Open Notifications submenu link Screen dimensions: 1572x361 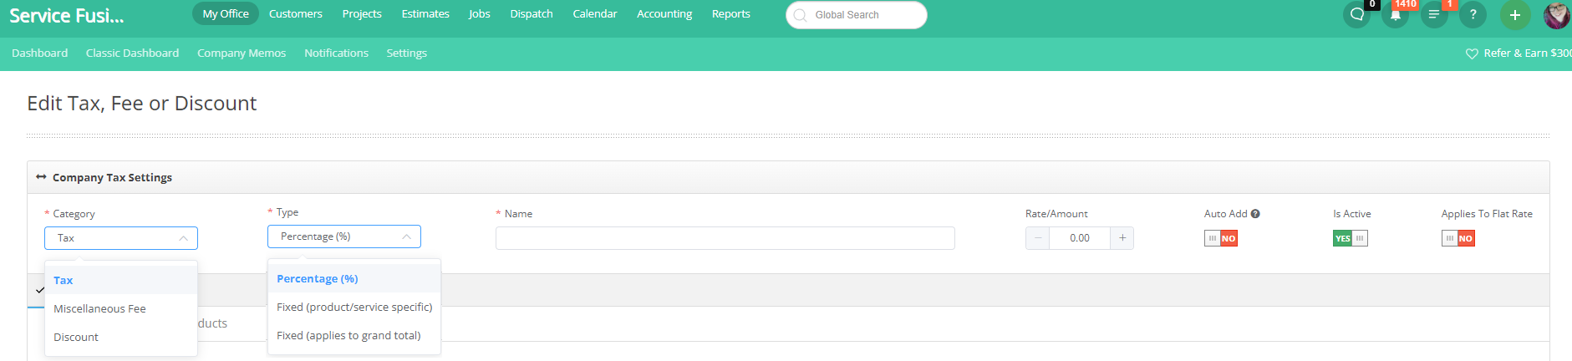click(336, 53)
